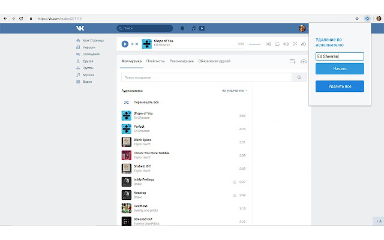This screenshot has height=240, width=384.
Task: Click the profile avatar in VK header
Action: (x=302, y=28)
